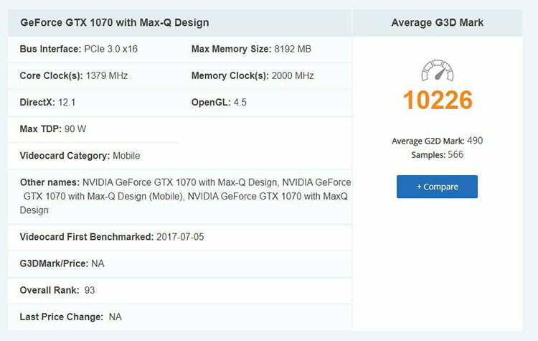
Task: Click Overall Rank 93 entry
Action: [x=57, y=290]
